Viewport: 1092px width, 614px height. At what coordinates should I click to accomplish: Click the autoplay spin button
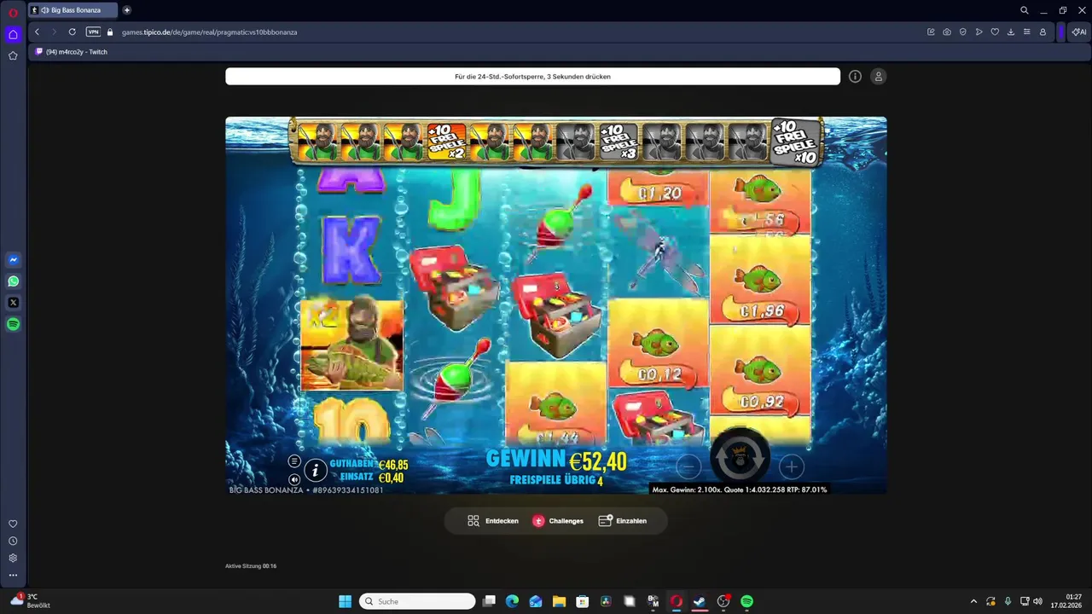pyautogui.click(x=740, y=458)
